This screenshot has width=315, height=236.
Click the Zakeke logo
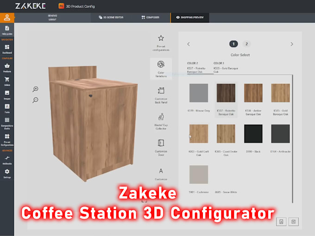tap(30, 6)
